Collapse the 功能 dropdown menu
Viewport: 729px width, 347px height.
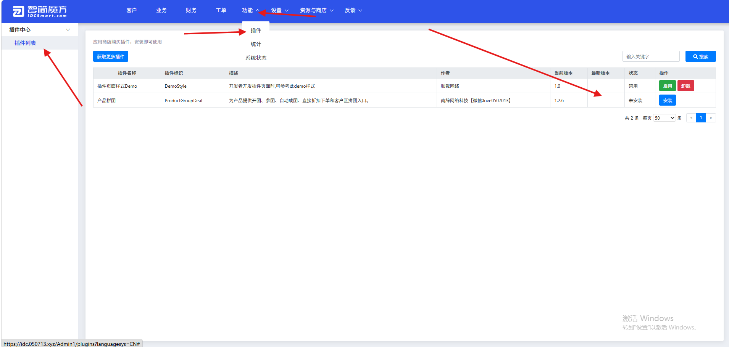click(x=250, y=10)
